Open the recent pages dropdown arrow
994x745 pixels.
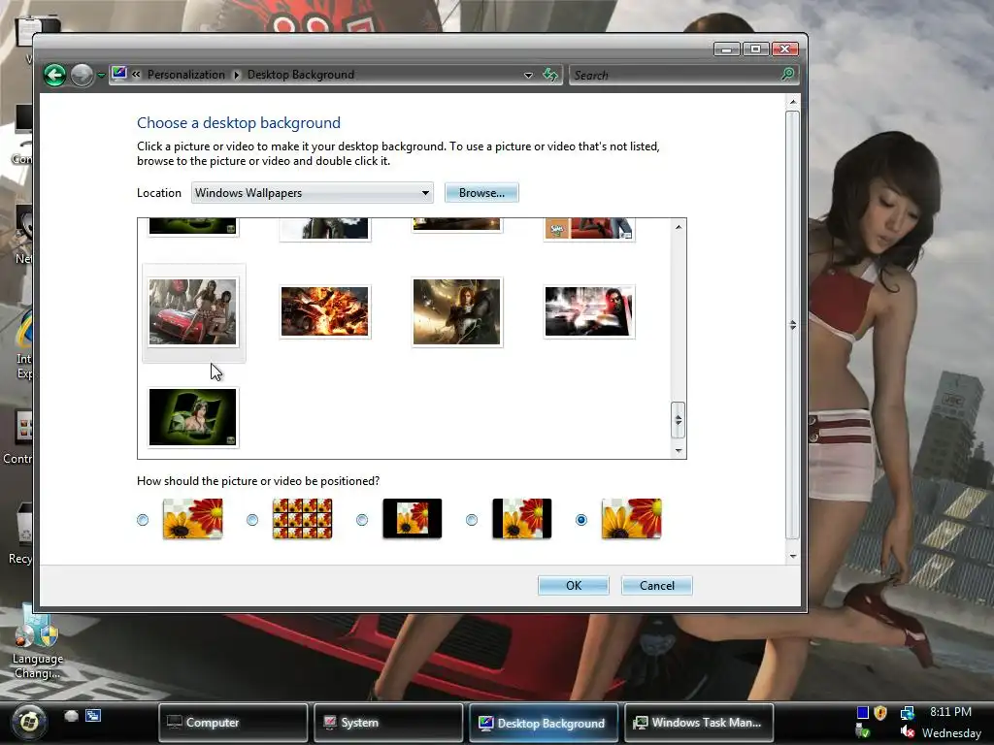coord(101,76)
